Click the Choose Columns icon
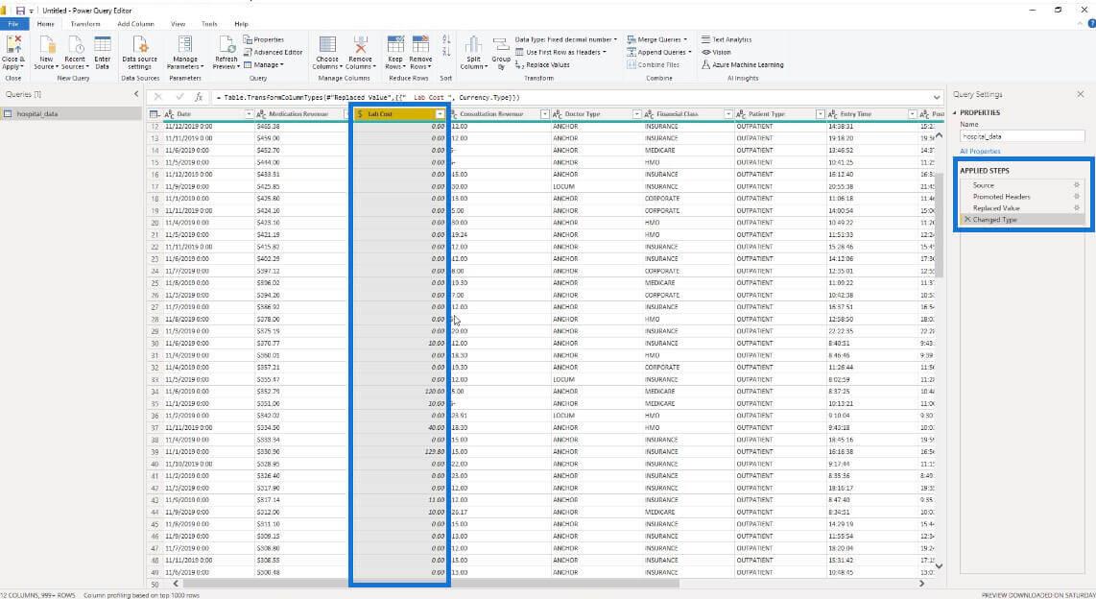 pyautogui.click(x=327, y=44)
